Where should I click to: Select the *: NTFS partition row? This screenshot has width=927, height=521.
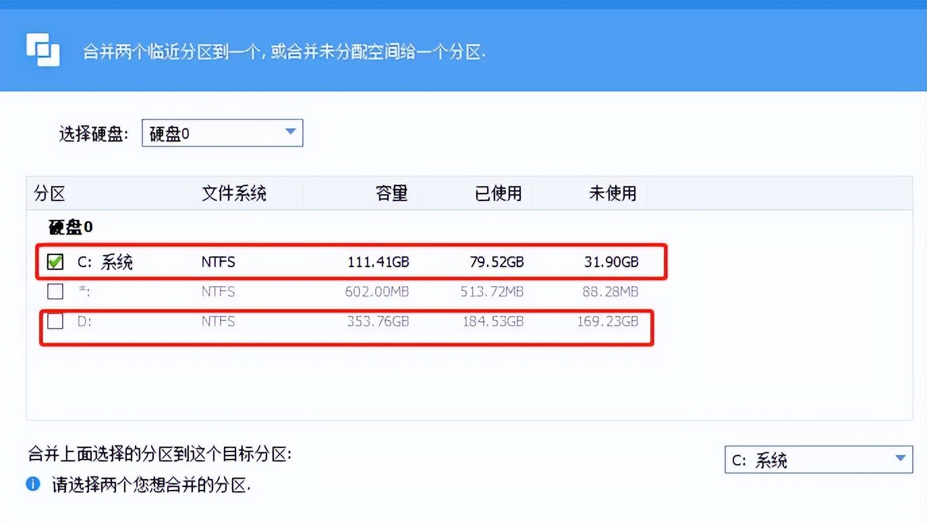(x=270, y=292)
